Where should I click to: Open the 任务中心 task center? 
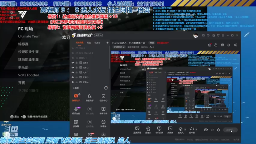point(103,98)
